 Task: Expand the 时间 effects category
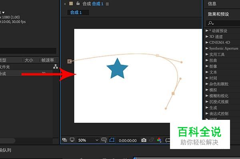(207, 78)
